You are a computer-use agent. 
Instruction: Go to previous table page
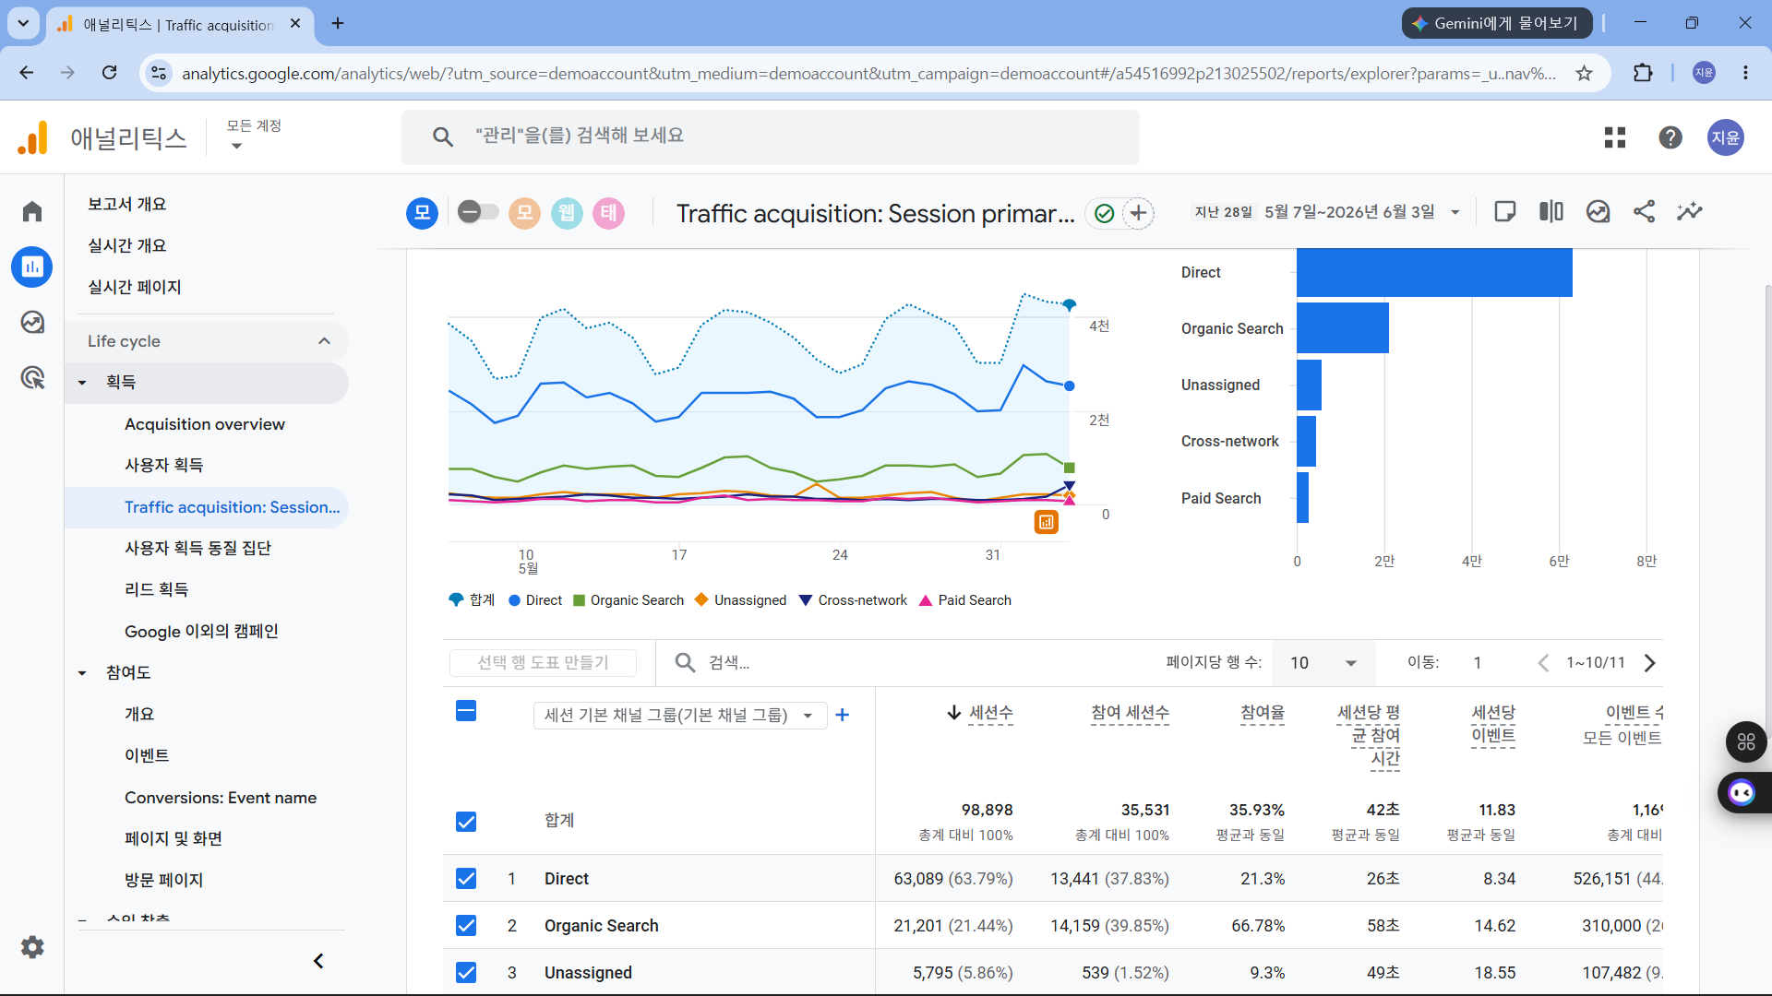coord(1543,663)
